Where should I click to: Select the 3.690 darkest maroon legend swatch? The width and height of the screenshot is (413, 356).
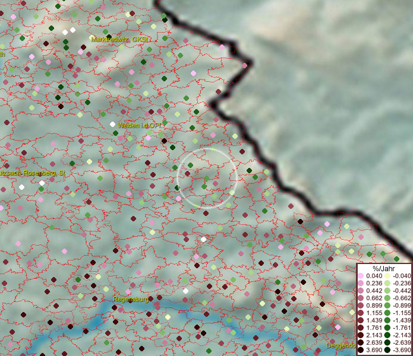click(x=361, y=351)
